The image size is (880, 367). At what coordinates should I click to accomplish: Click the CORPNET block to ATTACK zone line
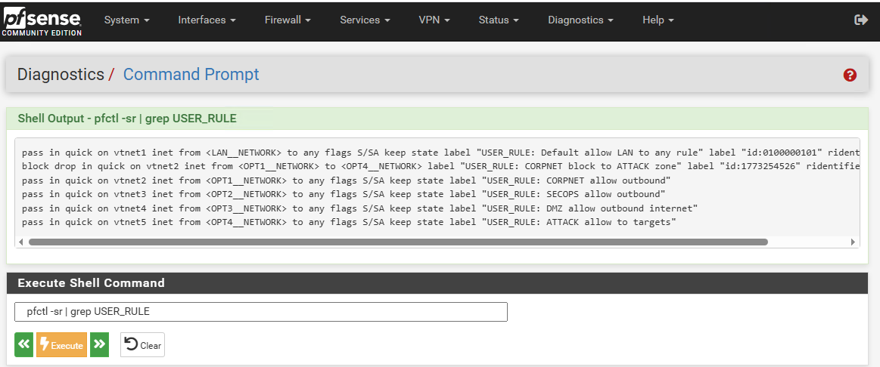click(x=440, y=166)
